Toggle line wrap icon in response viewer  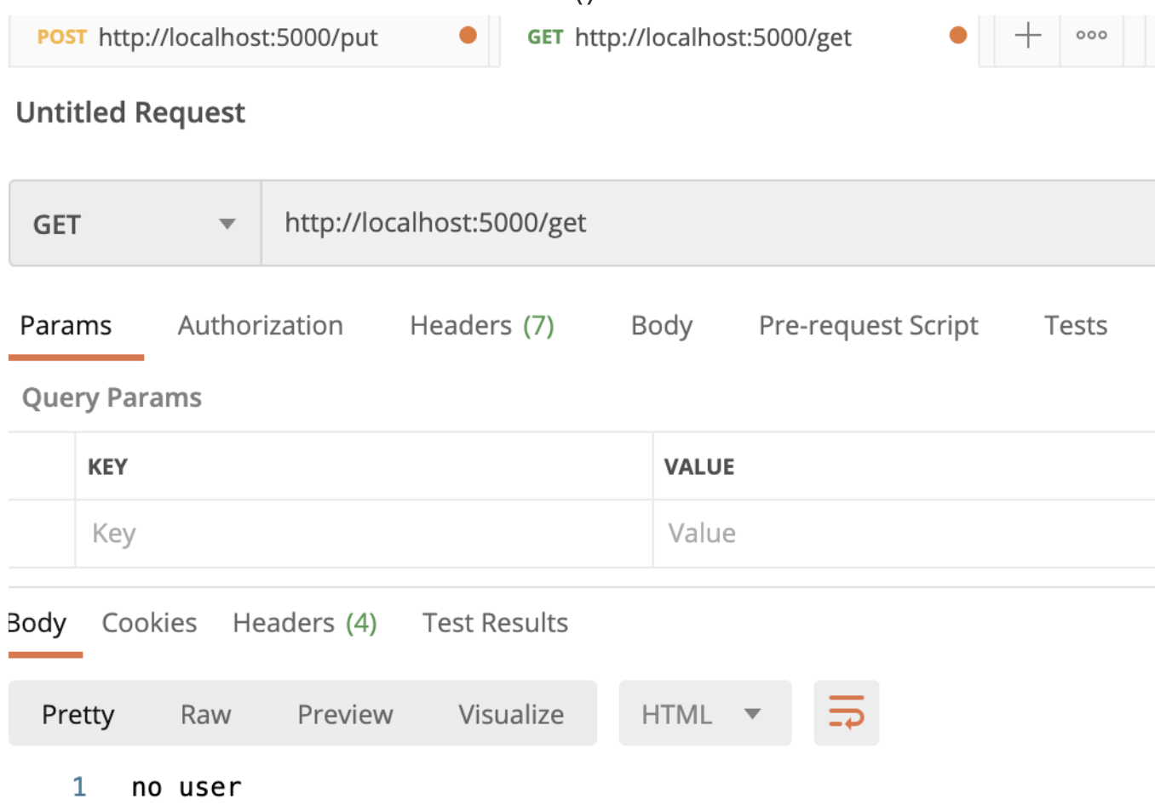[x=846, y=713]
